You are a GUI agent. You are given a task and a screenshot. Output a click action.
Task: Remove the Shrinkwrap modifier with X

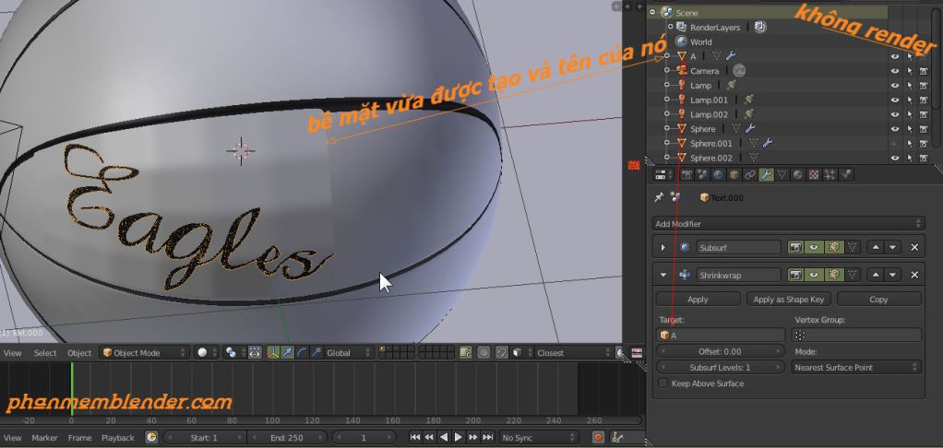[x=914, y=275]
